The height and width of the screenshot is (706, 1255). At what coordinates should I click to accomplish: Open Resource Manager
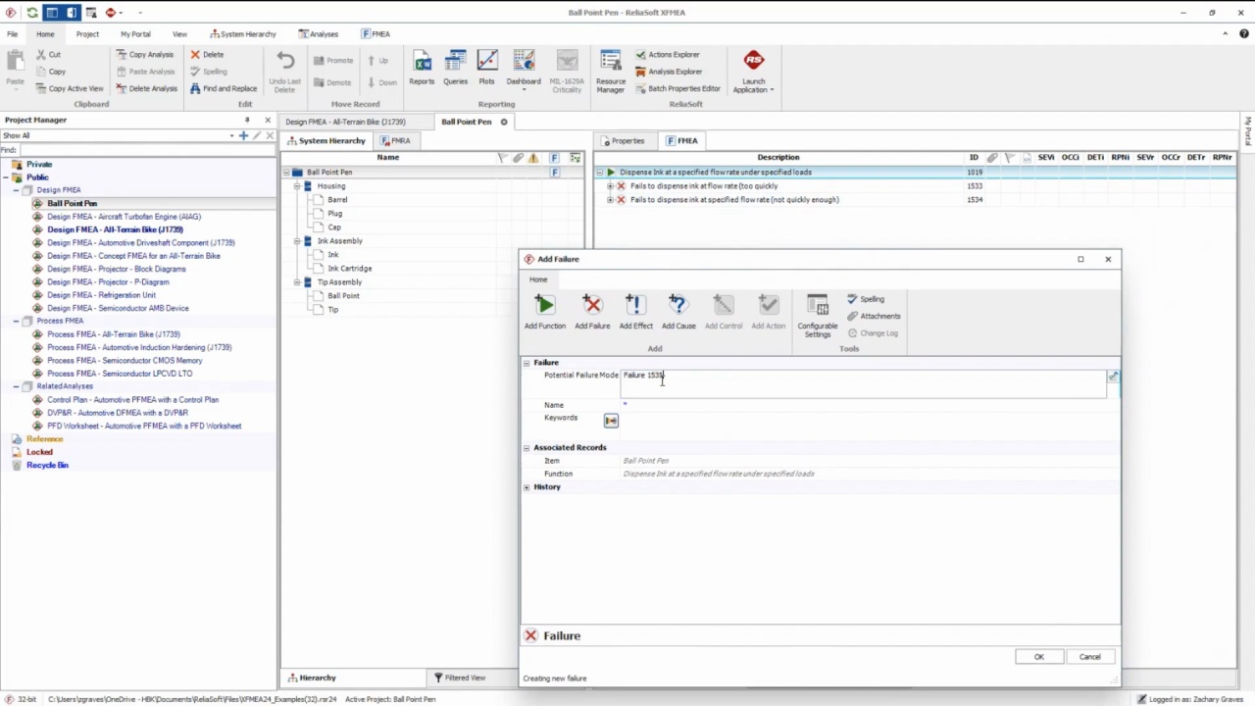click(x=610, y=72)
